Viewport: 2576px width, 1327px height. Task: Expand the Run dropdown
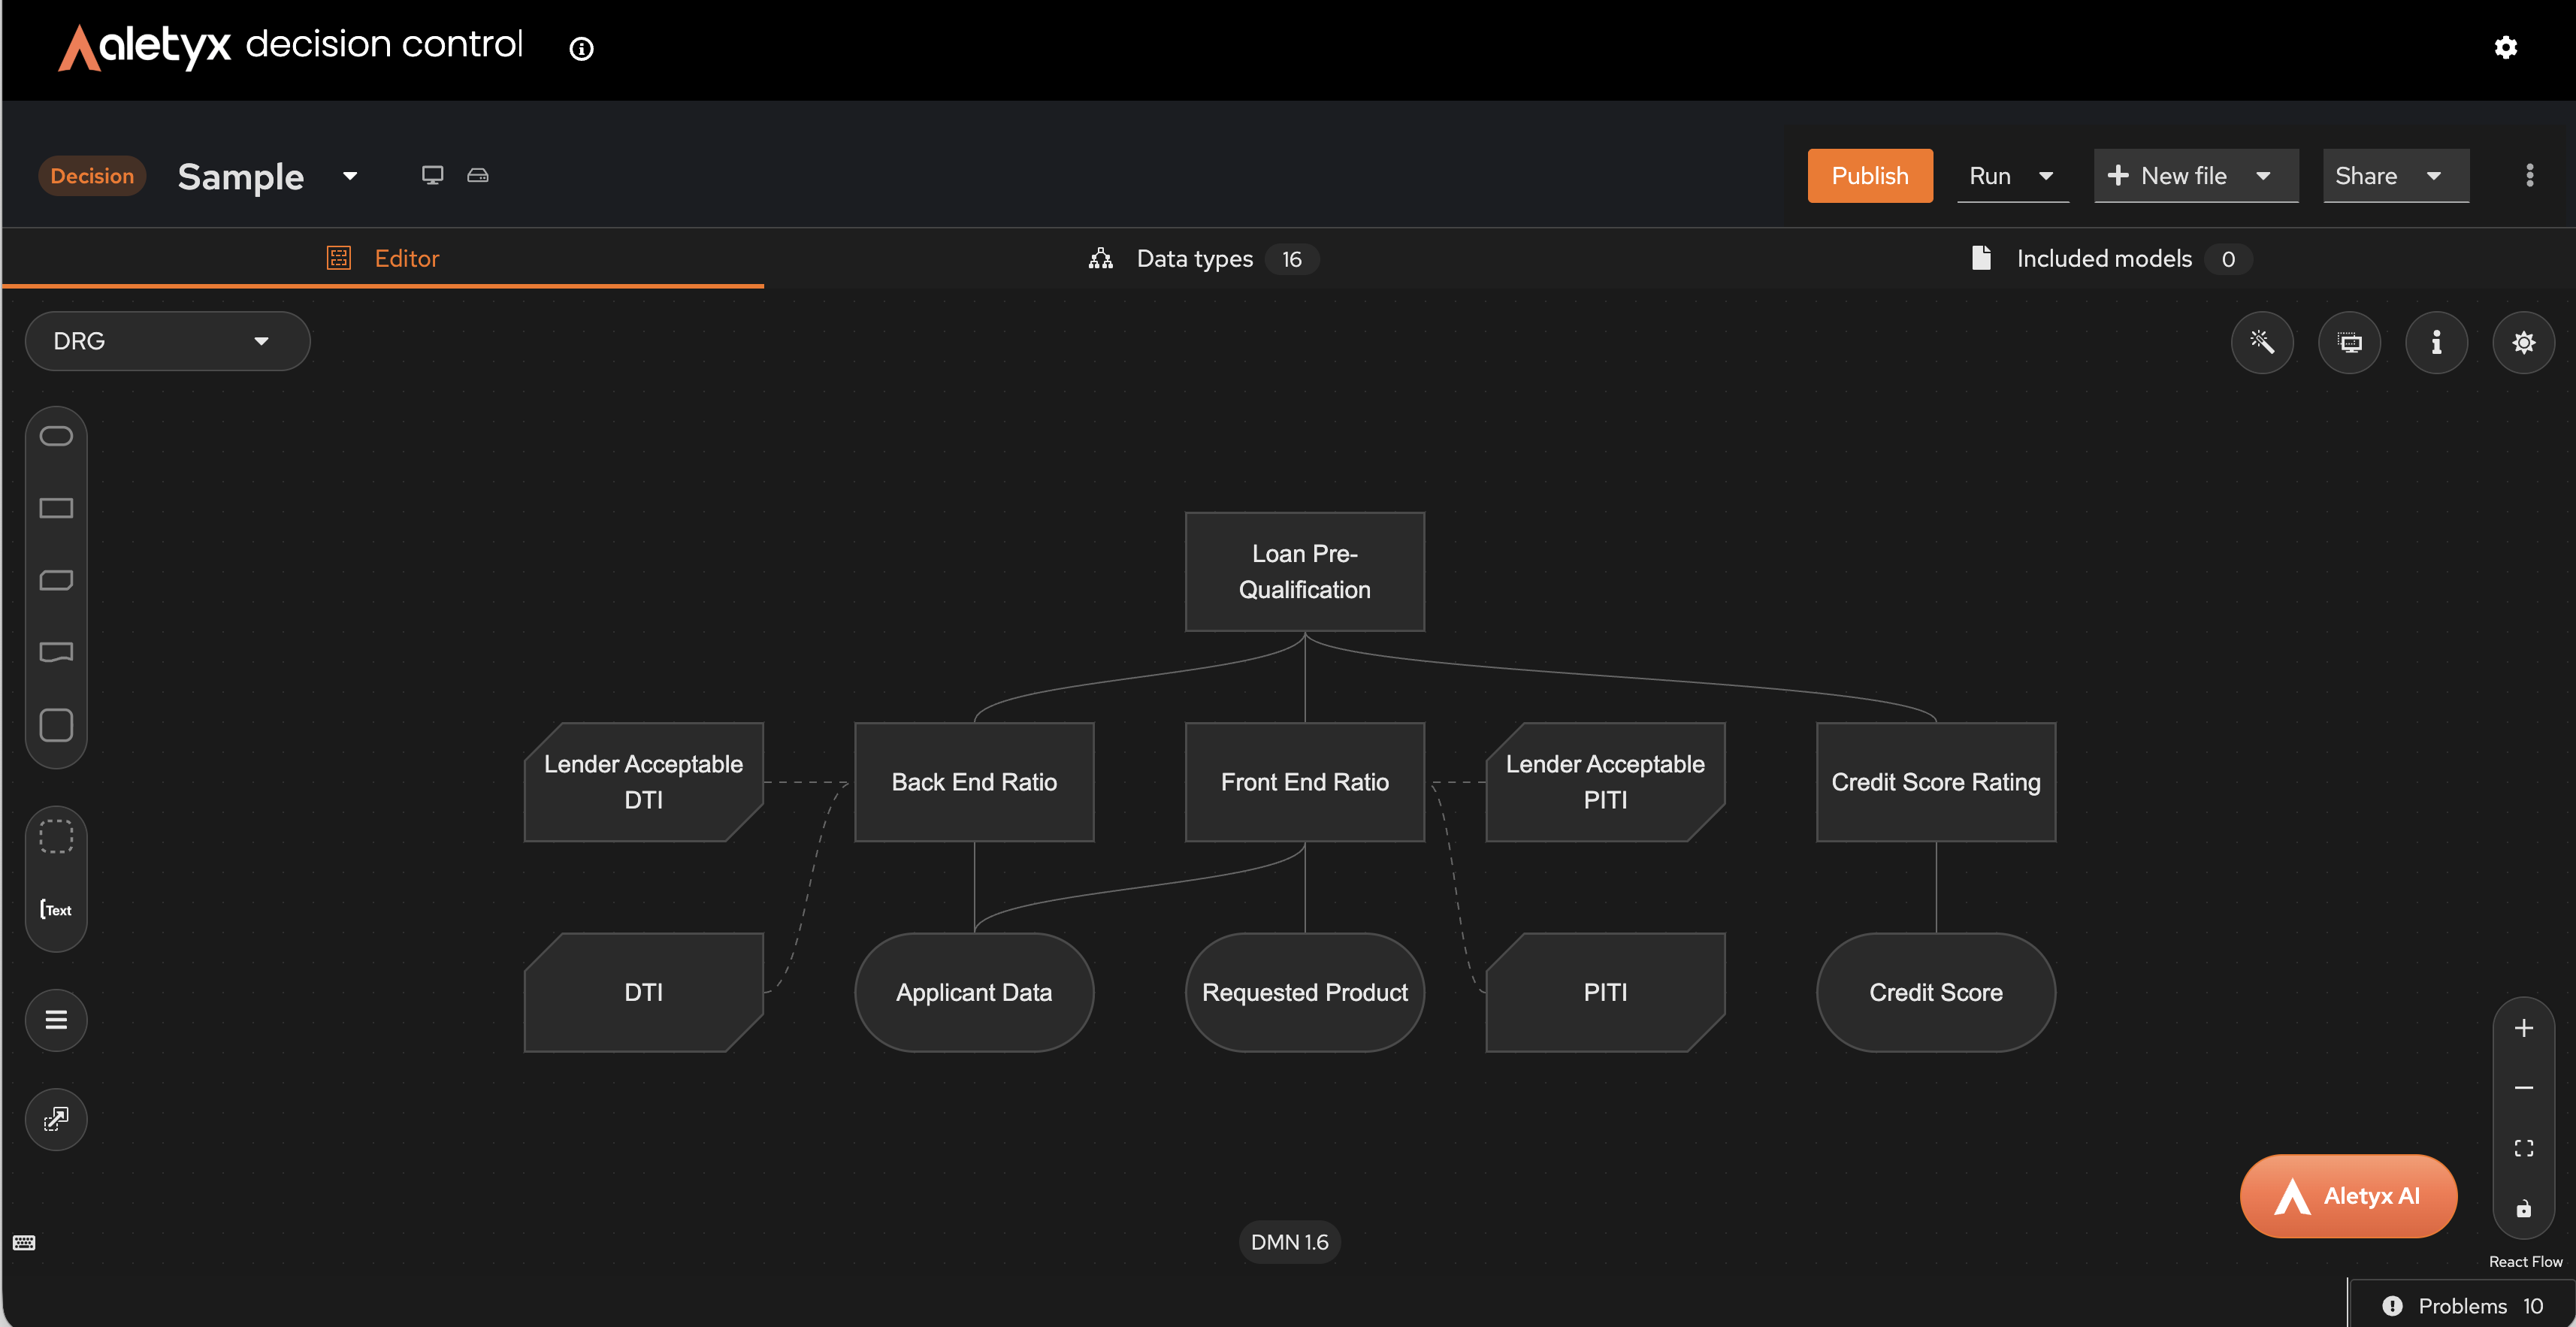[x=2011, y=176]
